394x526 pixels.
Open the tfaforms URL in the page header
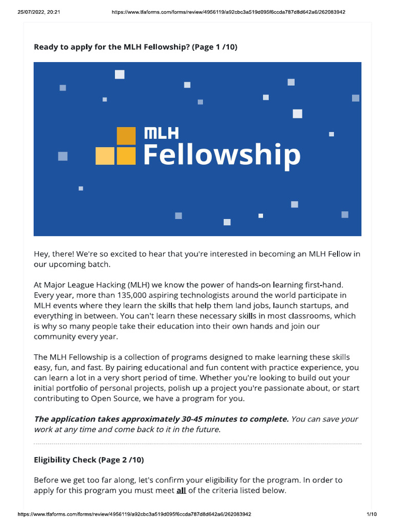point(228,12)
